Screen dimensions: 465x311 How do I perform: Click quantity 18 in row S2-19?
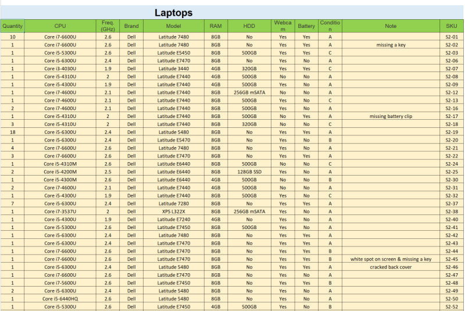tap(12, 132)
